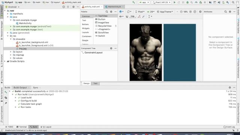Open the API 29 version dropdown
The image size is (240, 135).
point(151,12)
